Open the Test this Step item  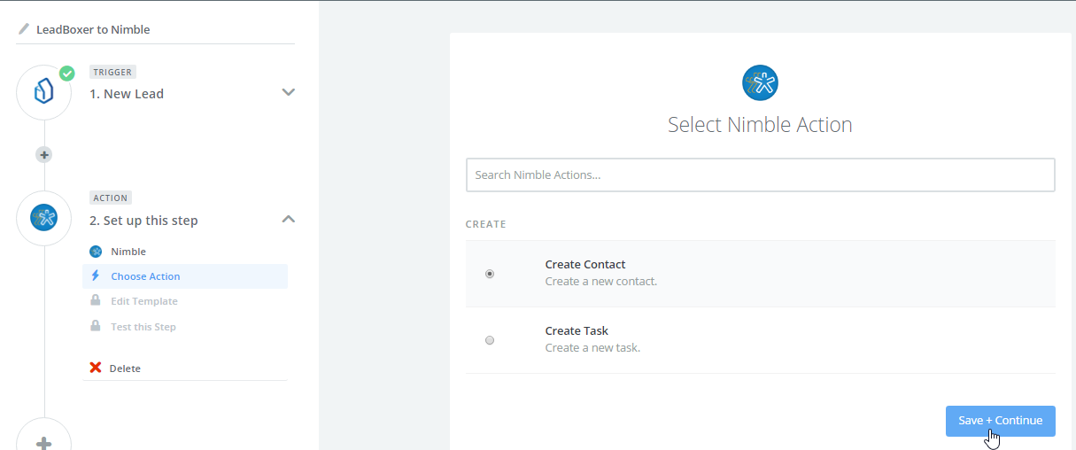coord(143,327)
